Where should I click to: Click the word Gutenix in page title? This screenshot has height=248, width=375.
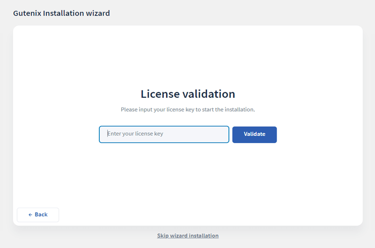pyautogui.click(x=27, y=13)
